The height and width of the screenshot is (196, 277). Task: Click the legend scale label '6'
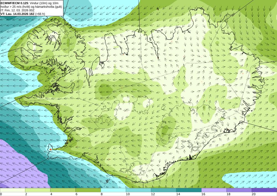76,194
